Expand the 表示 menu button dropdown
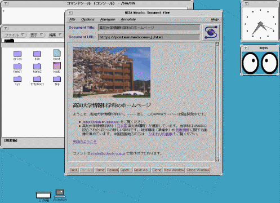Image resolution: width=280 pixels, height=203 pixels. [x=37, y=35]
